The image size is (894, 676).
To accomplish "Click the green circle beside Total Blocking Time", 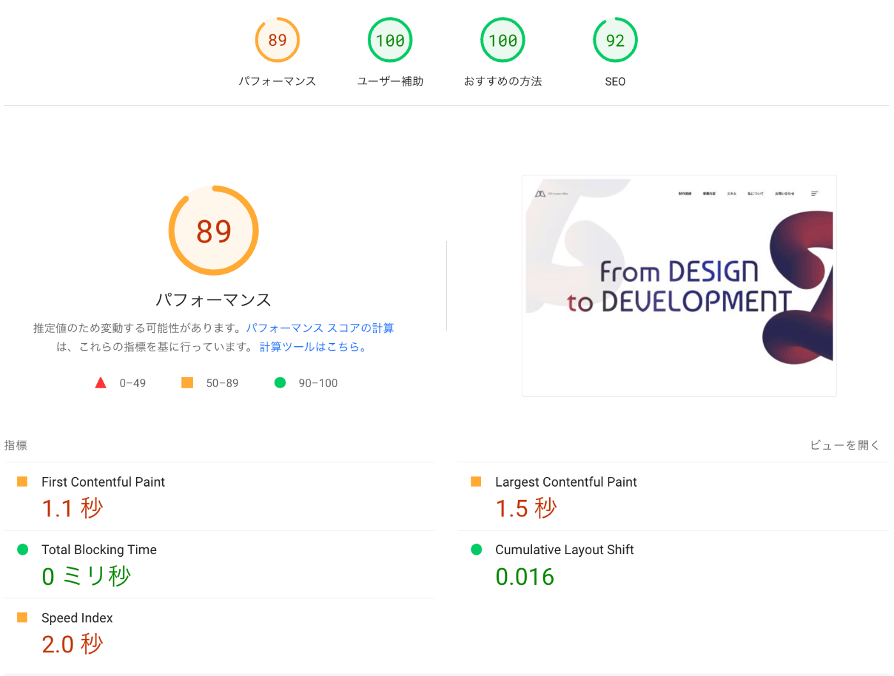I will pyautogui.click(x=22, y=549).
